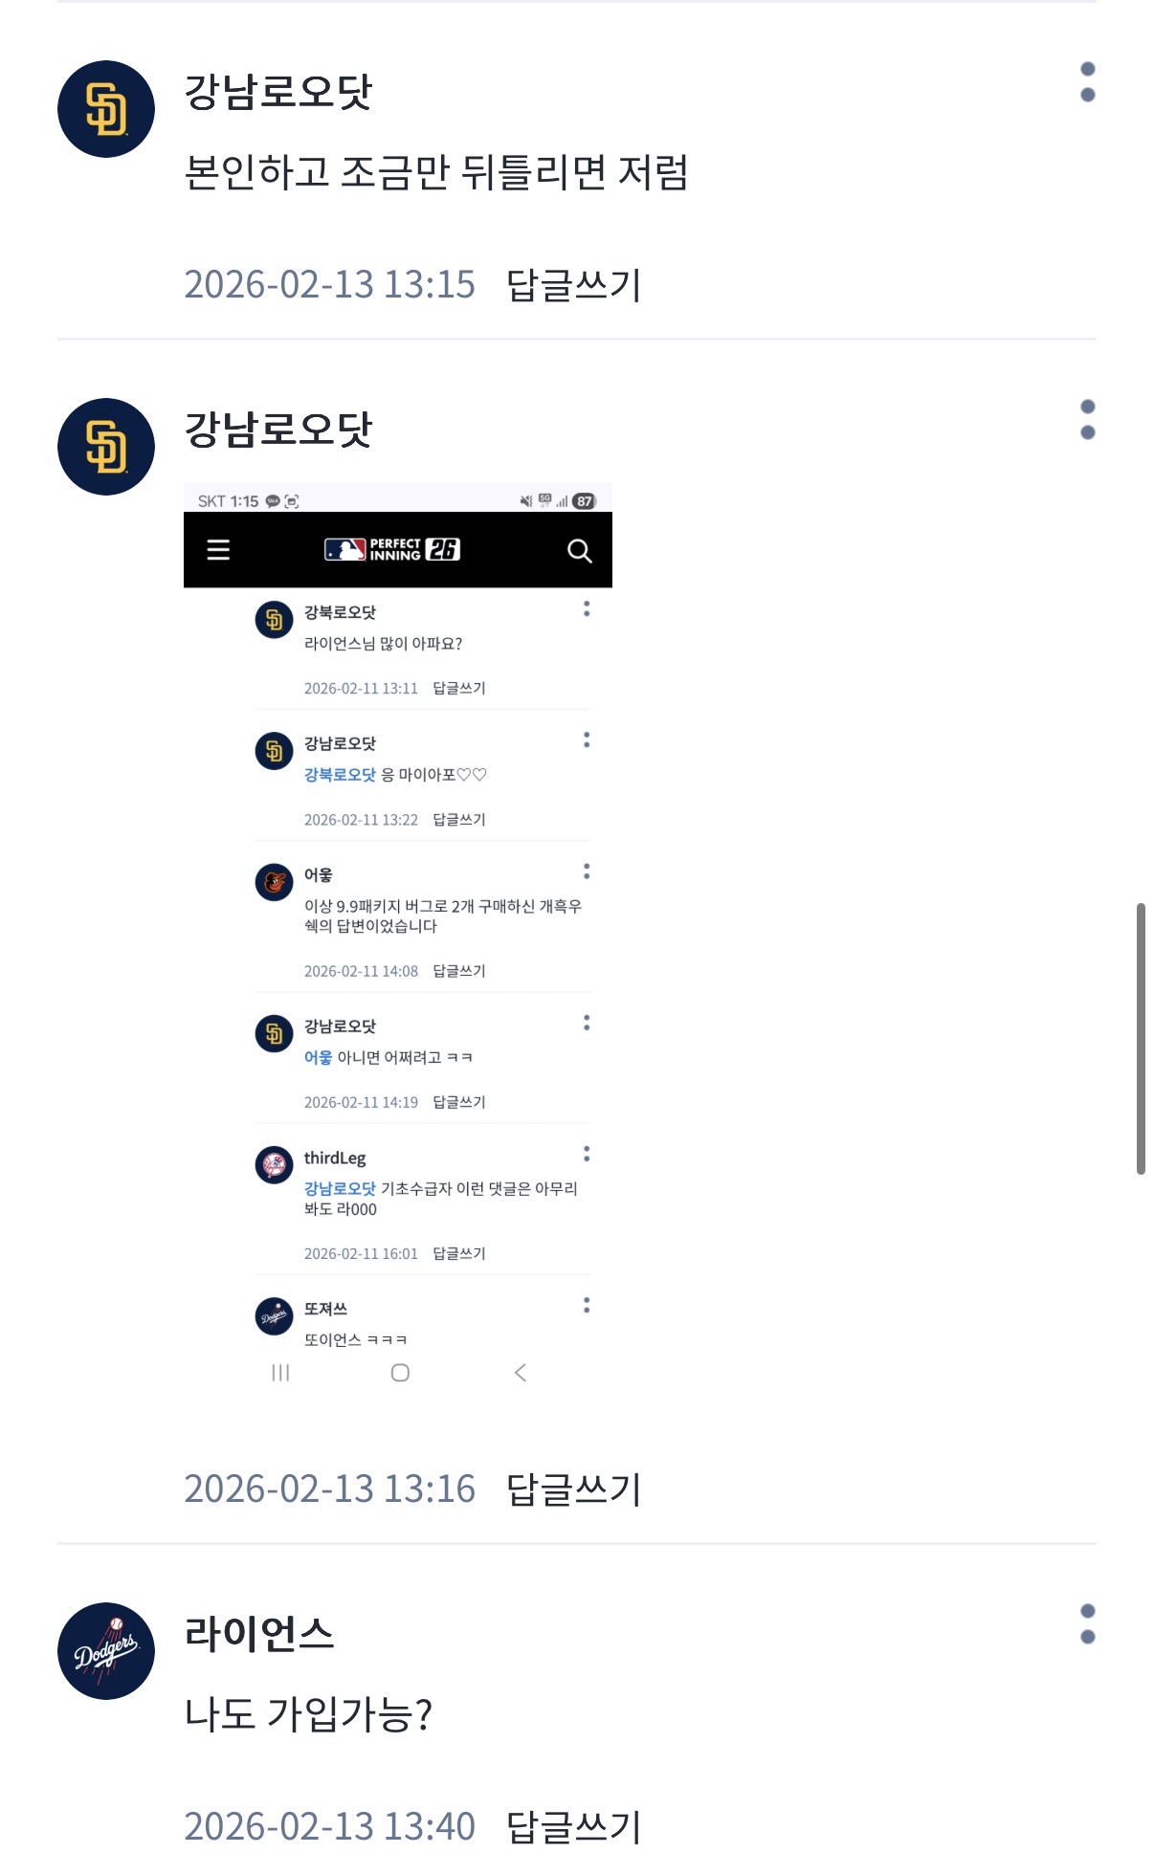Click the first 강남로오닷 username
The image size is (1154, 1853).
click(x=277, y=92)
